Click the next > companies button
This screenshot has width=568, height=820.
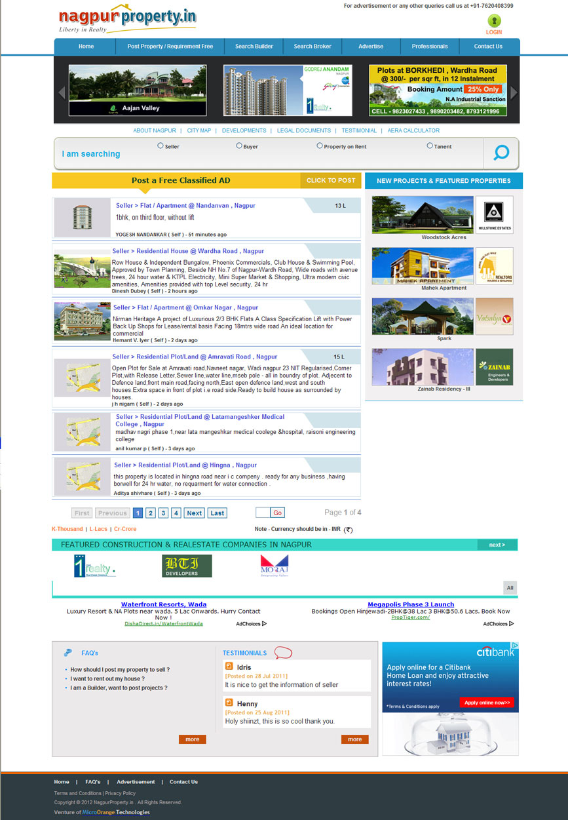coord(497,545)
